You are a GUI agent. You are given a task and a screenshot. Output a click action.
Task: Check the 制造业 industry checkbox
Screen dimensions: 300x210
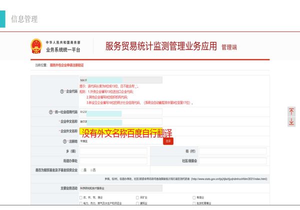[194, 197]
